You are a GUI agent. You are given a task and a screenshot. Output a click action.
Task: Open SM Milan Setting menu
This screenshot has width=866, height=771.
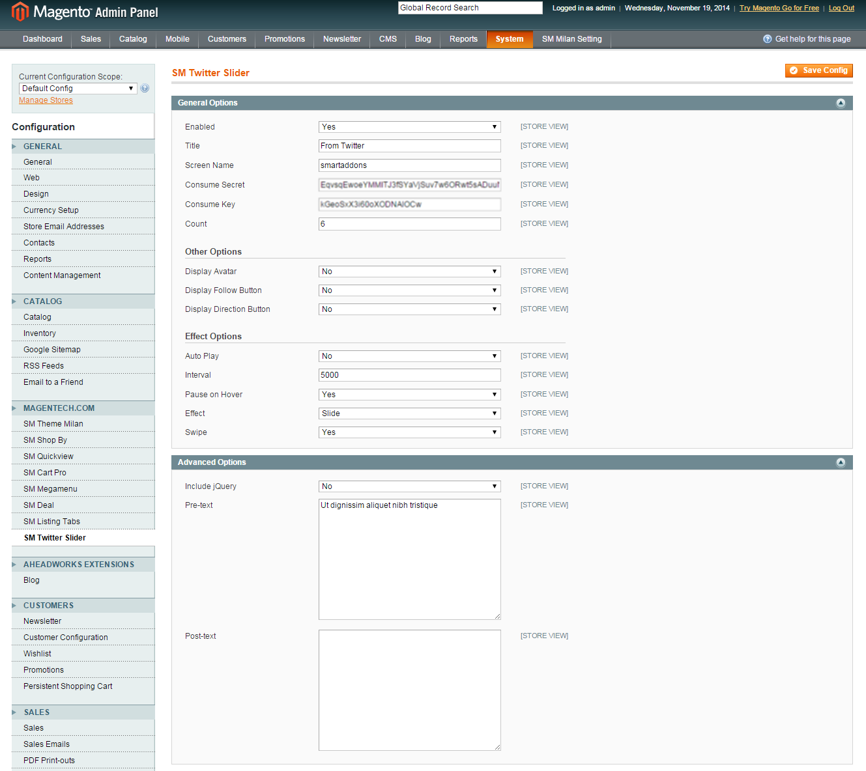(572, 39)
